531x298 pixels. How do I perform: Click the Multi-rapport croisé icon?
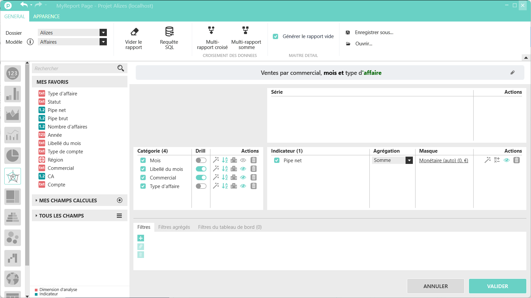click(211, 31)
